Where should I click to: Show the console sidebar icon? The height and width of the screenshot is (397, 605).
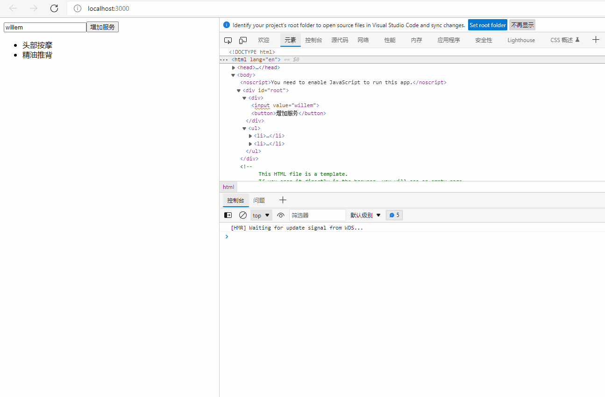pyautogui.click(x=228, y=215)
